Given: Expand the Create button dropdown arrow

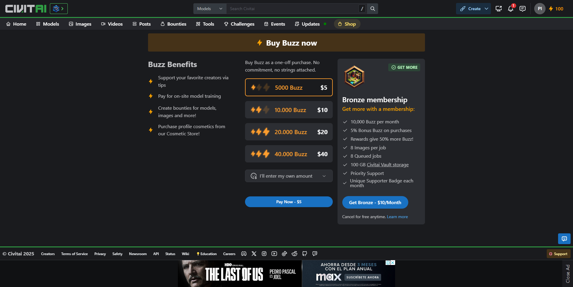Looking at the screenshot, I should pos(486,9).
